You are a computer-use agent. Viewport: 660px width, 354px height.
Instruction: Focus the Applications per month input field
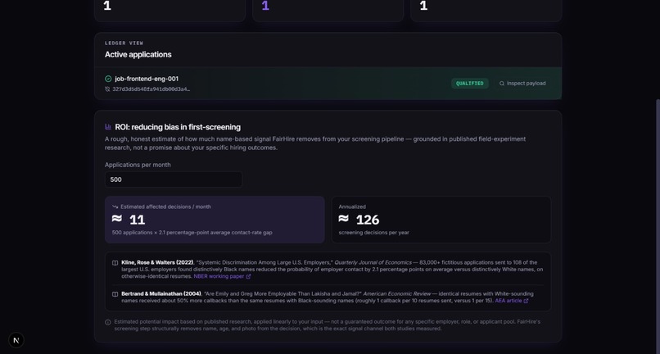174,179
